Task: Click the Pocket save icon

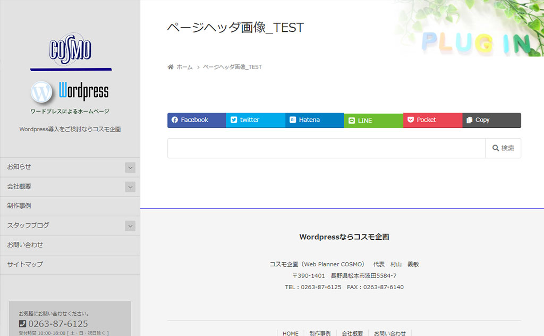Action: [x=411, y=120]
